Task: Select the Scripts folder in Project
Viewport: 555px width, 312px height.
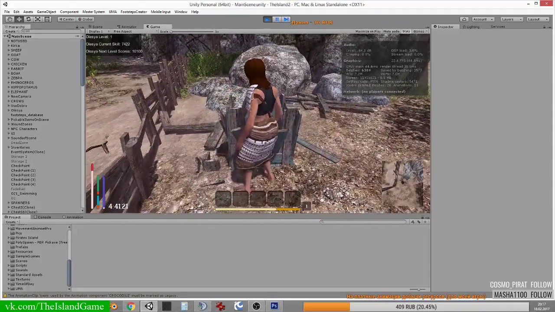Action: coord(21,266)
